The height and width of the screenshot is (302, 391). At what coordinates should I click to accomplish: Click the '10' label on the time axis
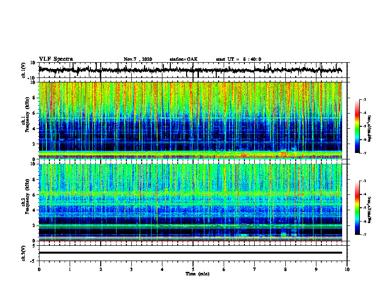click(x=347, y=269)
